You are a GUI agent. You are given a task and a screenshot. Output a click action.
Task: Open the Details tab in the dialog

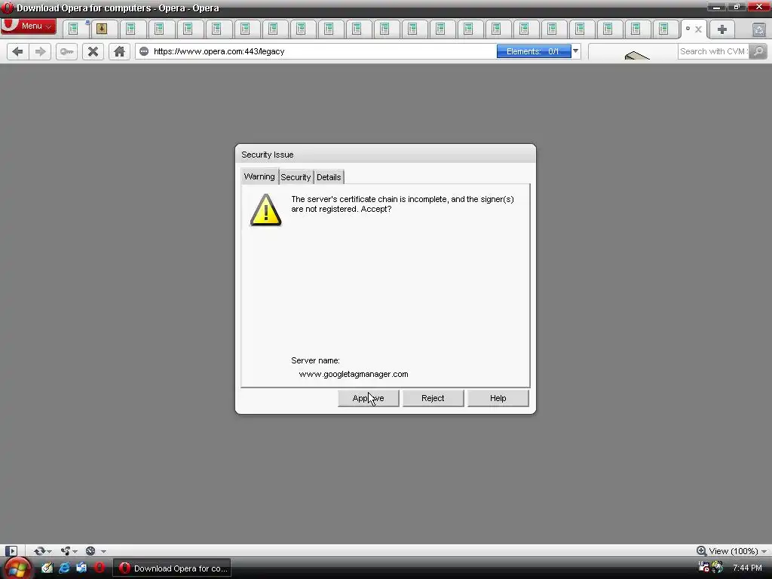coord(329,177)
